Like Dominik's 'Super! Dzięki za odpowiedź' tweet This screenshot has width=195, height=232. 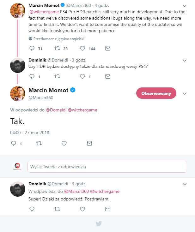pyautogui.click(x=82, y=209)
